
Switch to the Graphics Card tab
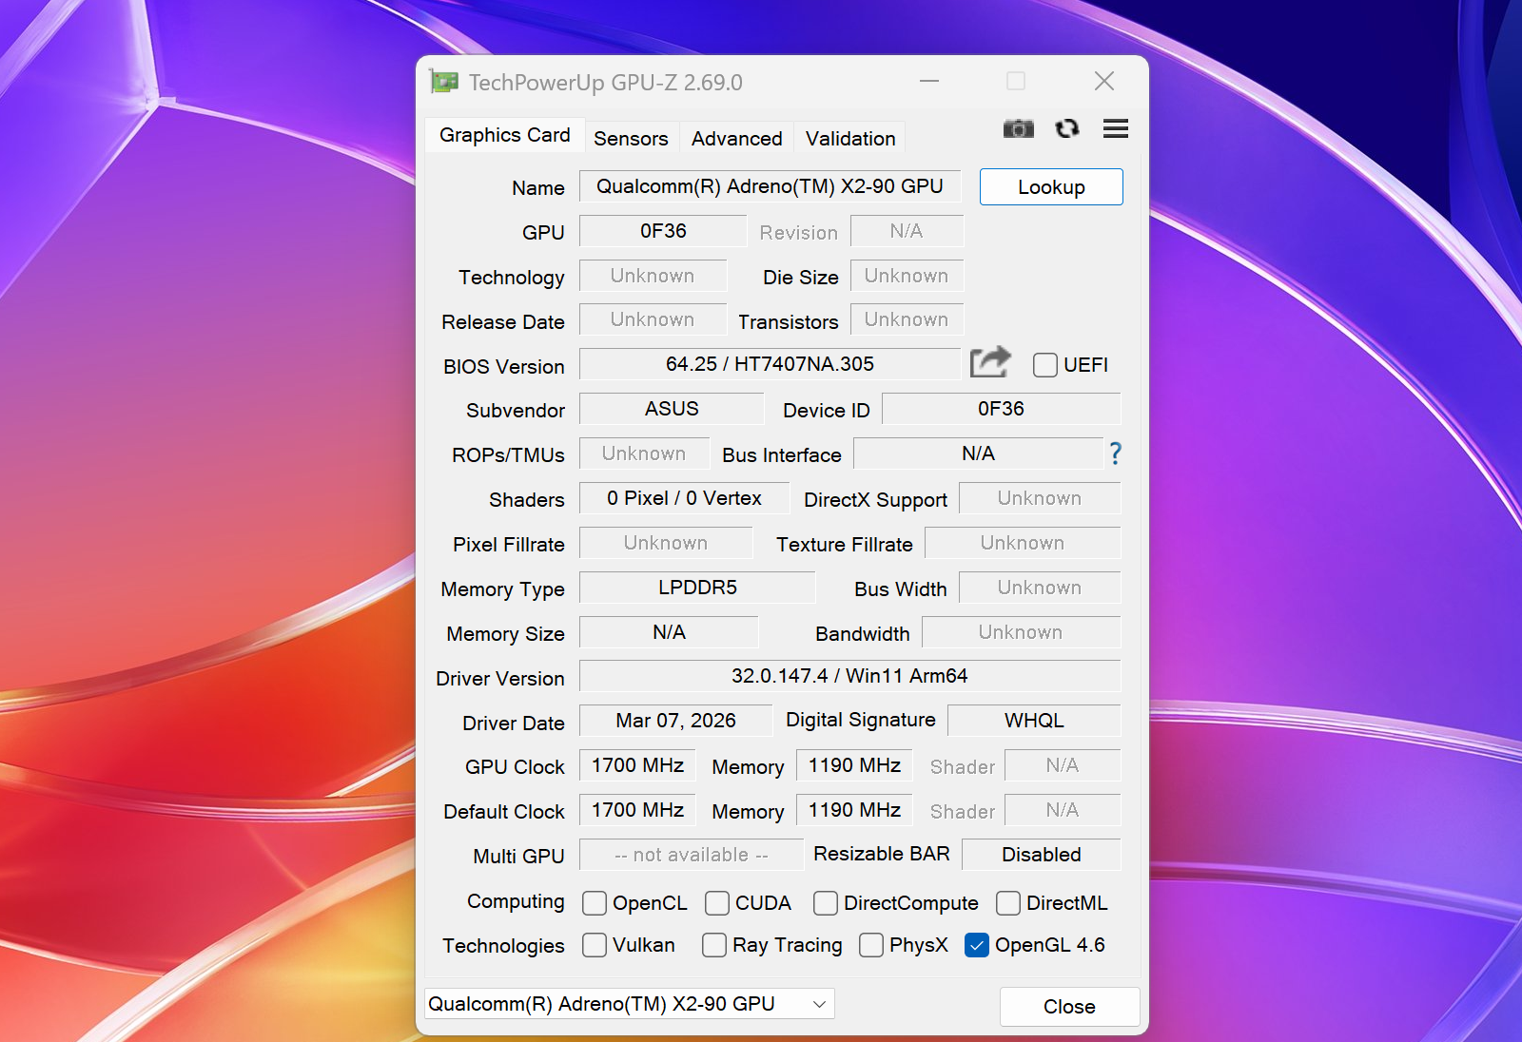point(505,135)
